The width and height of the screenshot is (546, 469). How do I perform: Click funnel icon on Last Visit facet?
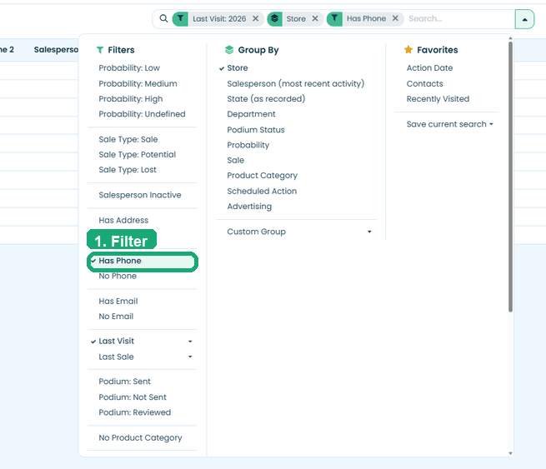[x=180, y=18]
